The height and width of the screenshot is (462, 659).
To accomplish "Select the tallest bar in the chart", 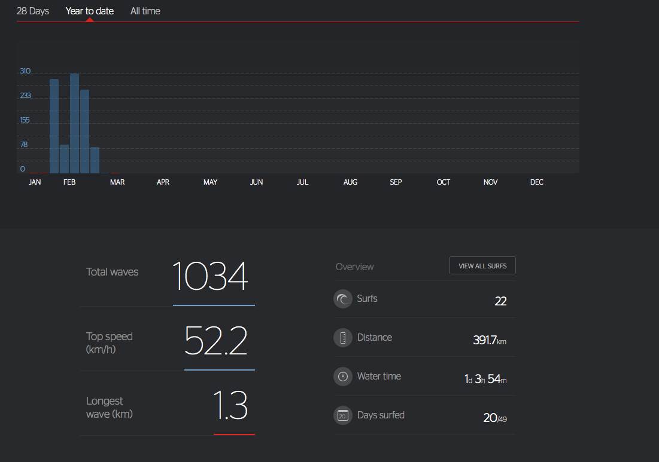I will tap(74, 123).
